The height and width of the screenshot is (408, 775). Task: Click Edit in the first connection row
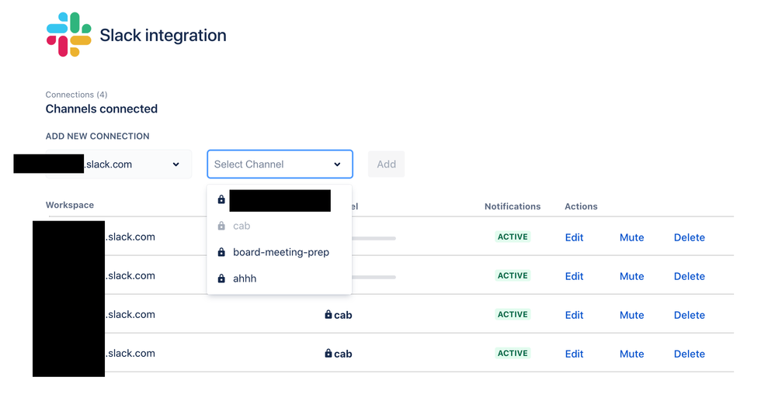(x=574, y=237)
